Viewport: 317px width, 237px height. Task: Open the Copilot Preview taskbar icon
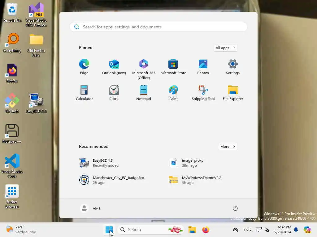click(307, 230)
